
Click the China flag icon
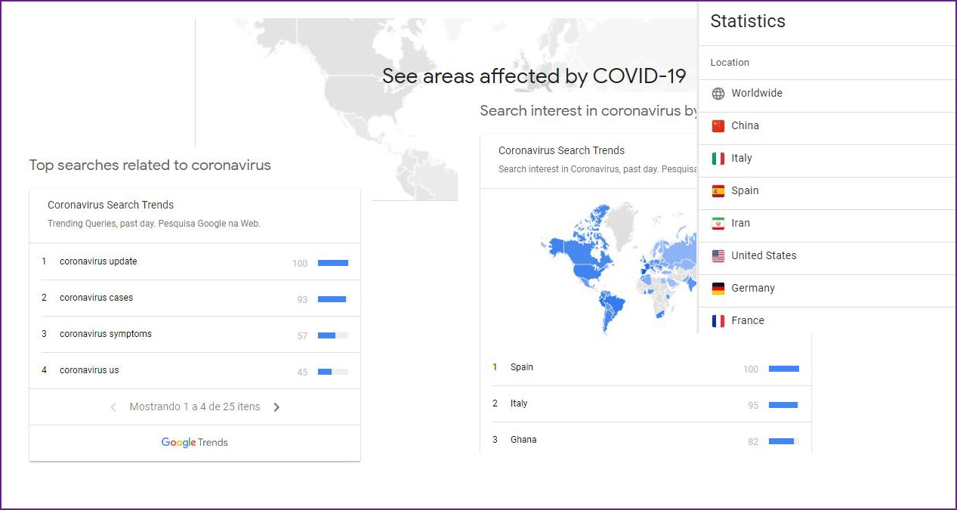pos(718,126)
